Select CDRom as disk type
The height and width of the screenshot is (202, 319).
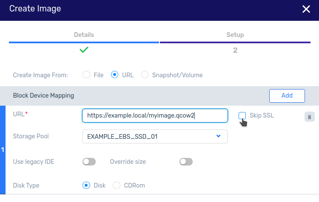click(117, 185)
